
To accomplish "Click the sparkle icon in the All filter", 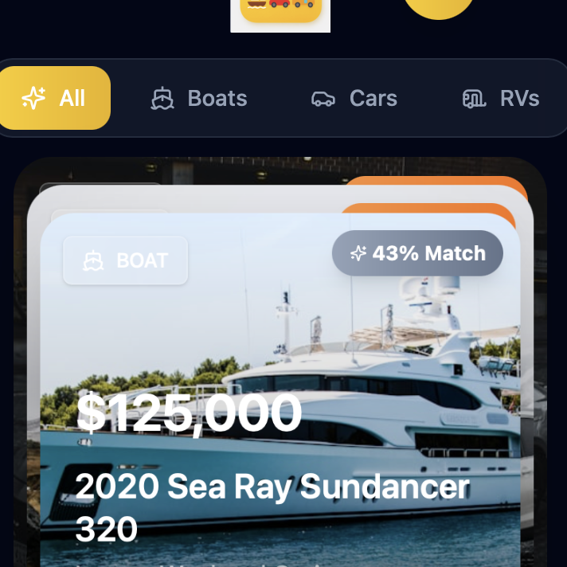I will tap(33, 98).
